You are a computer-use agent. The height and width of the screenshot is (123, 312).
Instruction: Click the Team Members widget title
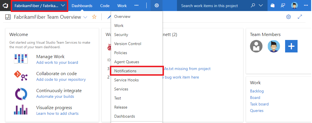tap(265, 34)
